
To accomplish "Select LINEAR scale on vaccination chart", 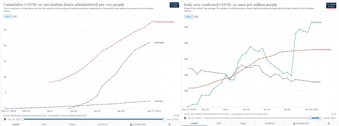I will pos(8,16).
